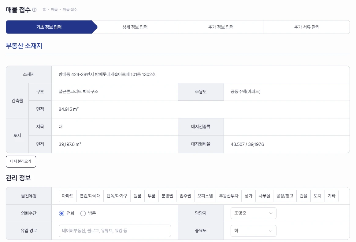Select 아파트 property type
The height and width of the screenshot is (242, 356).
click(68, 196)
